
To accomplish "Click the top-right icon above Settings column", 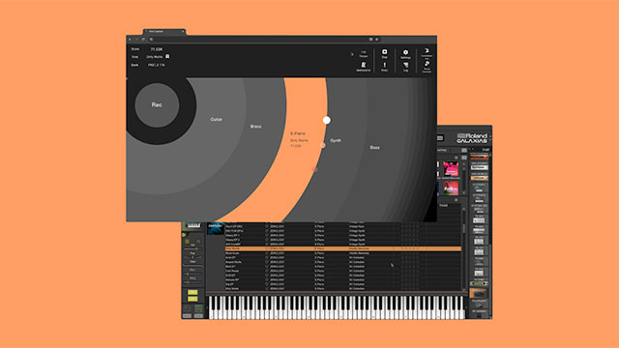I will click(427, 50).
